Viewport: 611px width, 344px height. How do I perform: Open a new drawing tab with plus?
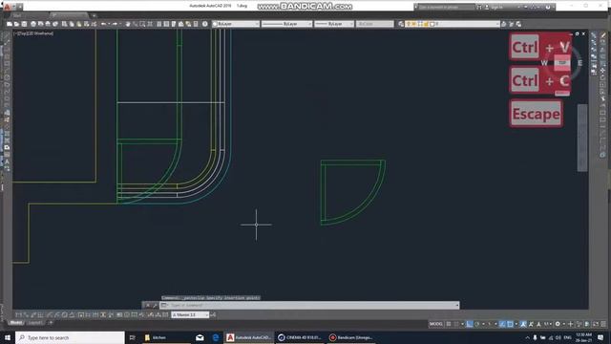click(x=94, y=15)
